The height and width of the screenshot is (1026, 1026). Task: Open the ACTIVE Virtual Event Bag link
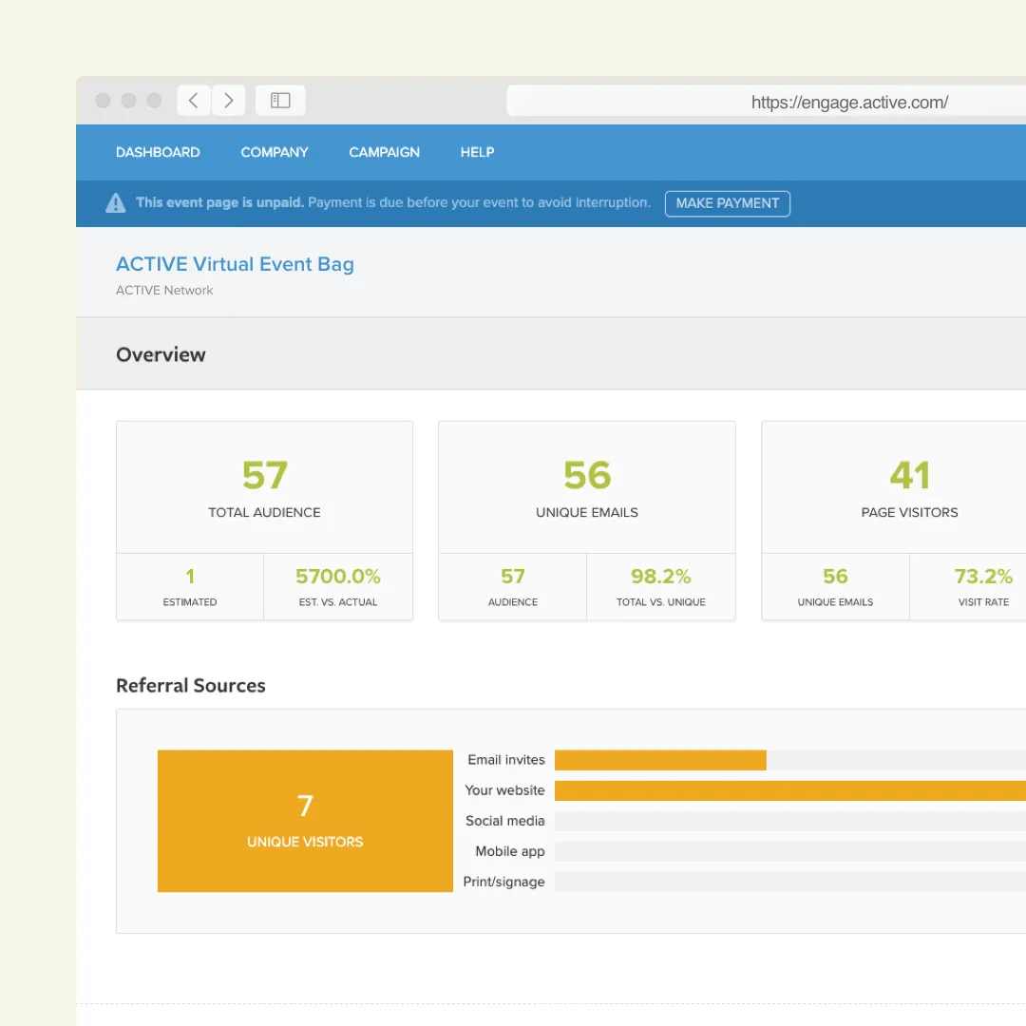[x=235, y=264]
